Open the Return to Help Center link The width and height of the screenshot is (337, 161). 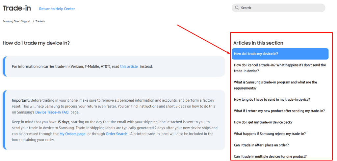57,9
